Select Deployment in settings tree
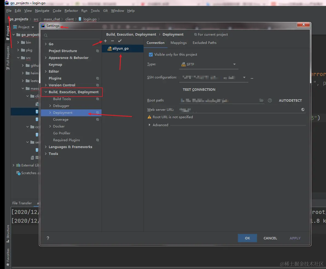 click(71, 113)
